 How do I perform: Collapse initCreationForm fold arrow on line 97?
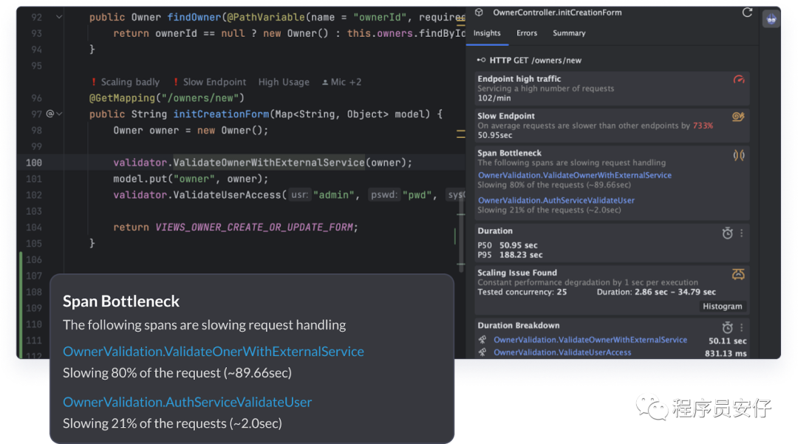tap(59, 114)
